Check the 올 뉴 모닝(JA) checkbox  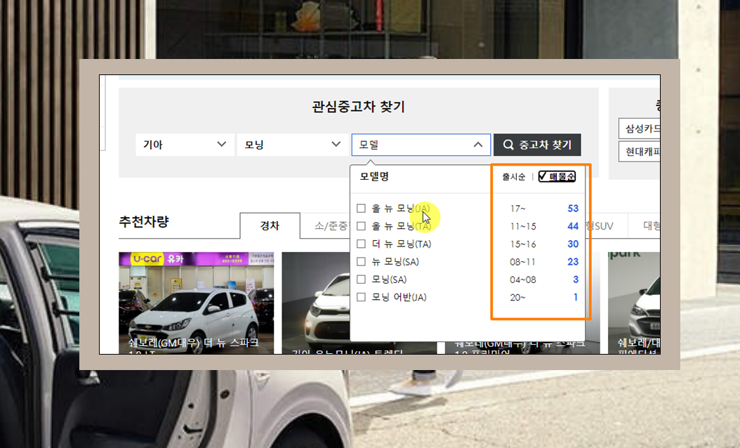coord(361,208)
